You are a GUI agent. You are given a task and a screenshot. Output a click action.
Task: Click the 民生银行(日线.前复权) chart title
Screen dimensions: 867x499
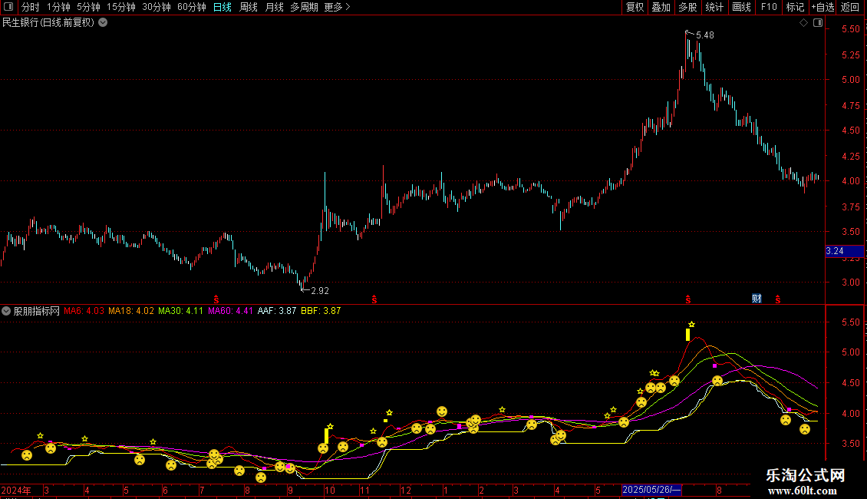48,23
